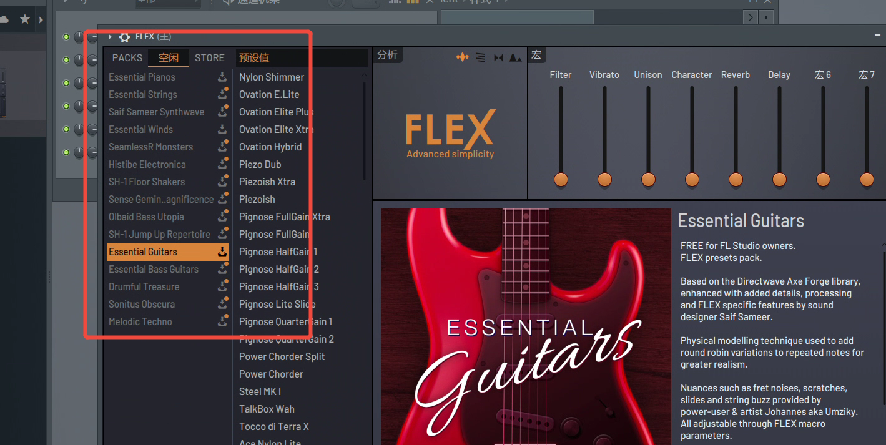This screenshot has height=445, width=886.
Task: Select the Piezo Dub preset
Action: point(260,165)
